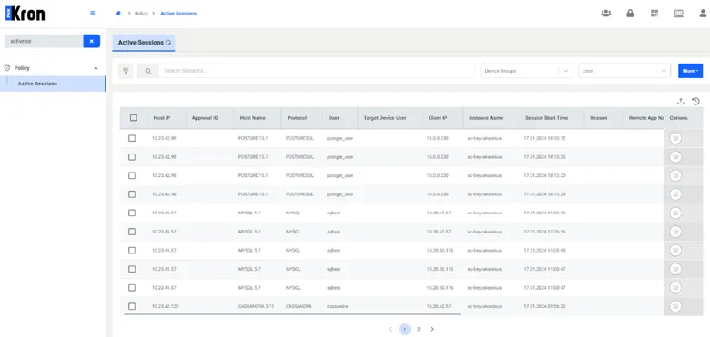Sort by Host Name column header

[253, 118]
